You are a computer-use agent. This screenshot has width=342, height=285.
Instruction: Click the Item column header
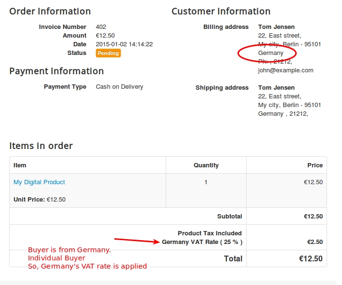tap(20, 165)
